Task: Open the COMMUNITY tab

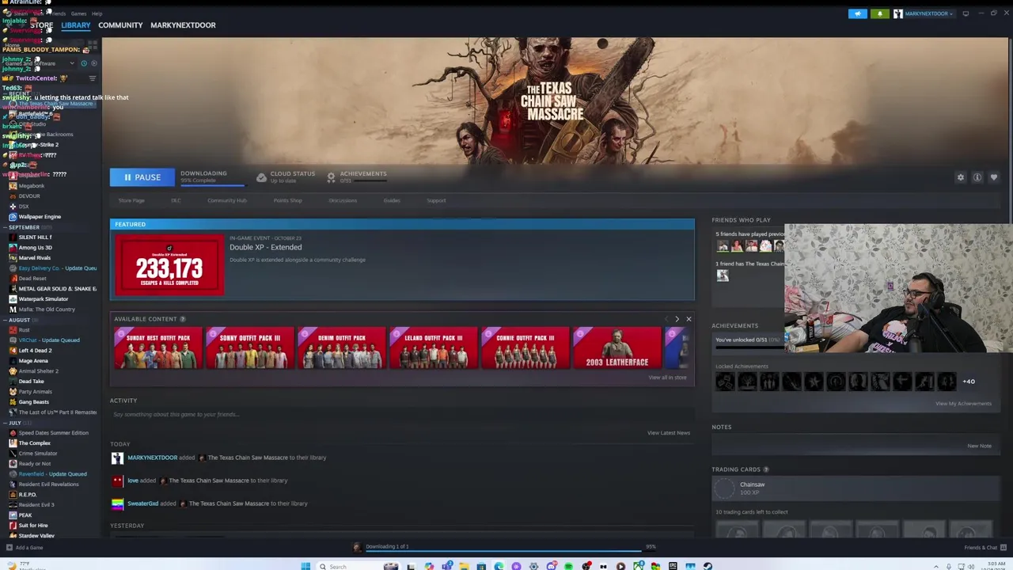Action: (x=120, y=25)
